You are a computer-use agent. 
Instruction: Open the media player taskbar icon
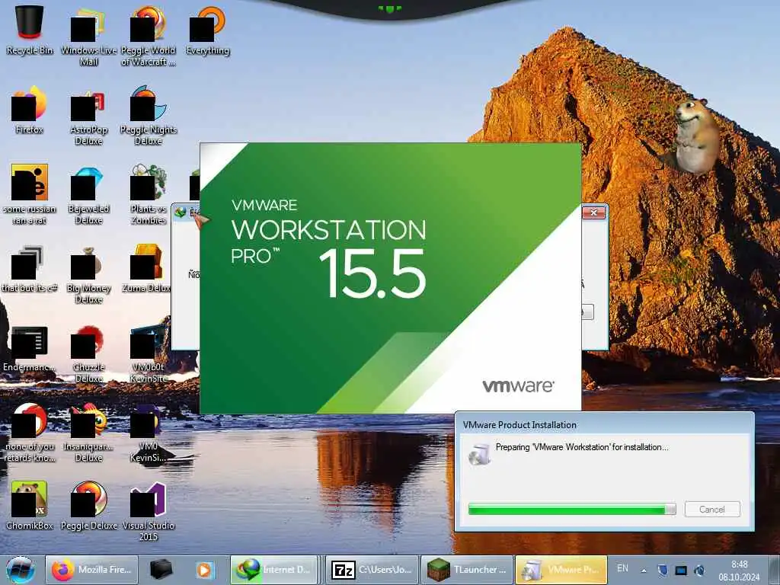pyautogui.click(x=204, y=570)
